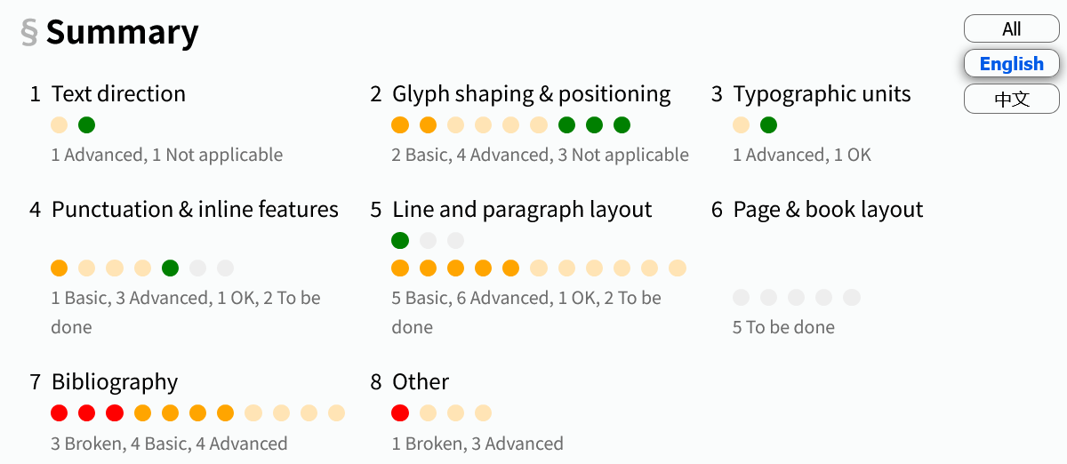Image resolution: width=1067 pixels, height=464 pixels.
Task: Switch language filter to All
Action: click(1012, 28)
